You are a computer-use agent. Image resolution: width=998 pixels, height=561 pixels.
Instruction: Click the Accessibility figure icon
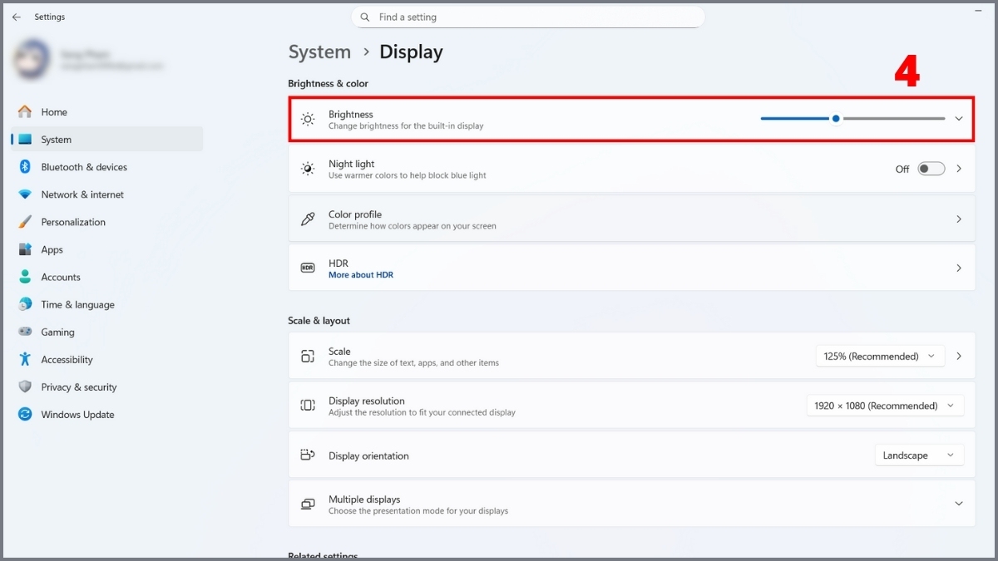pyautogui.click(x=25, y=360)
